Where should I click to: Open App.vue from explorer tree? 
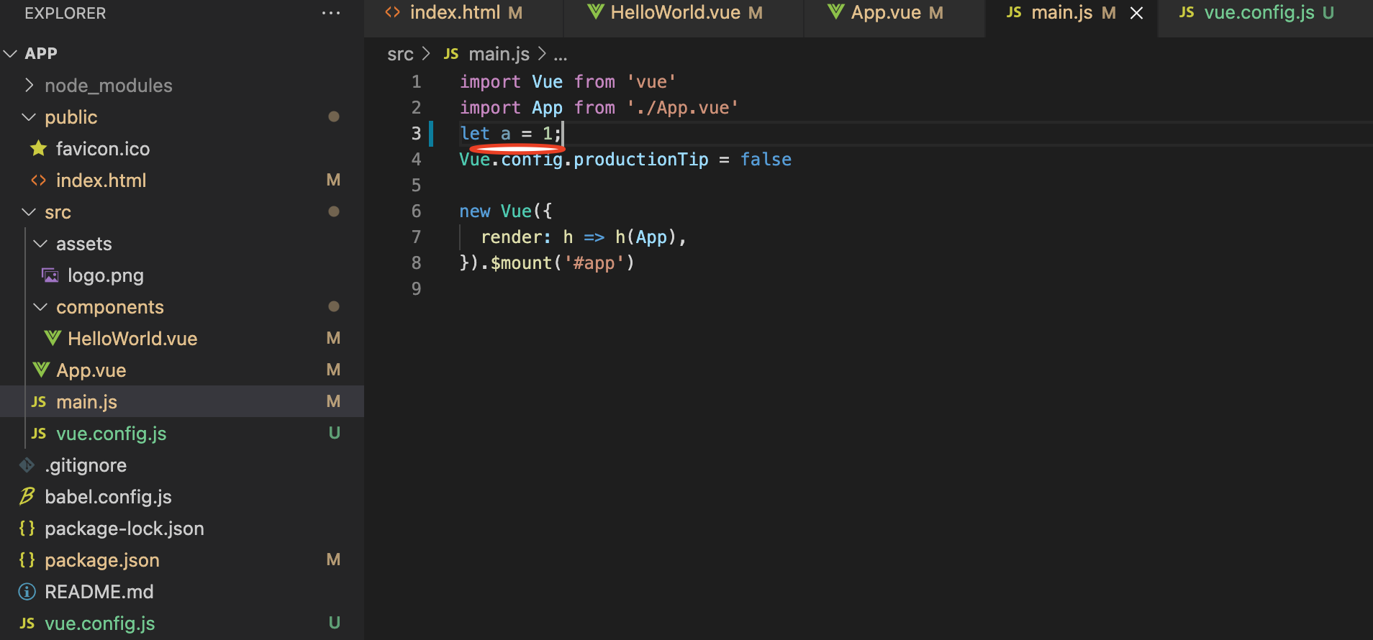[x=91, y=370]
